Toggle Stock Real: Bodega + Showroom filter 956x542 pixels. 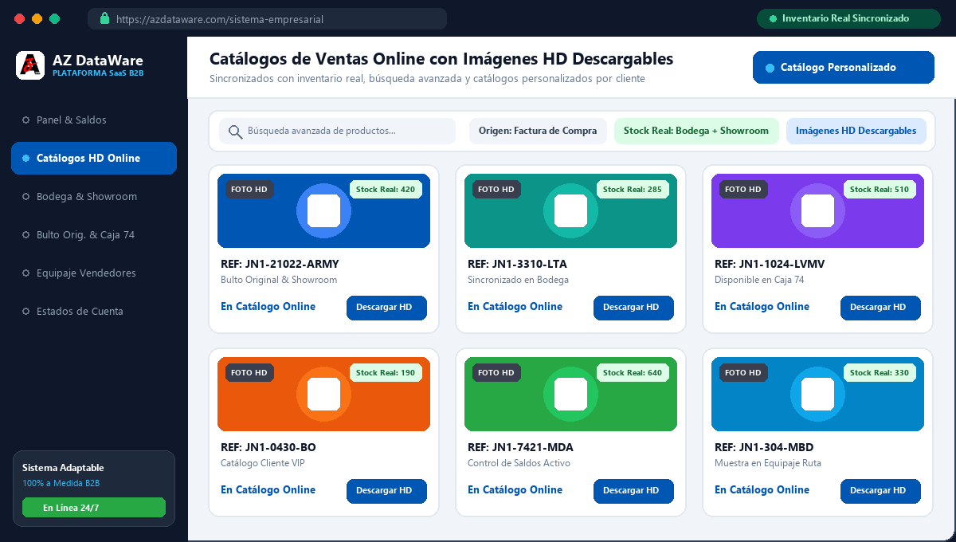(x=696, y=132)
